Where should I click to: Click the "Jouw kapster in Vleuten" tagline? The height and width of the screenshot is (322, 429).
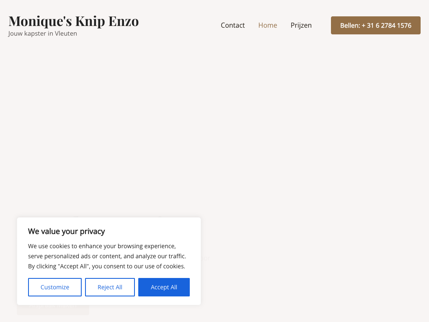point(43,34)
